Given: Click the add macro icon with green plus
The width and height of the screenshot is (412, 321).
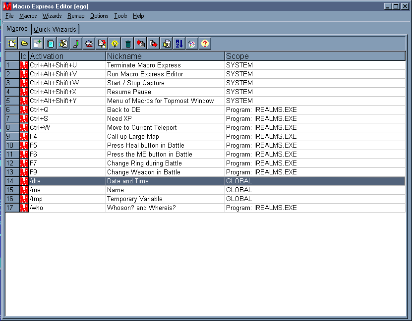Looking at the screenshot, I should pyautogui.click(x=38, y=43).
